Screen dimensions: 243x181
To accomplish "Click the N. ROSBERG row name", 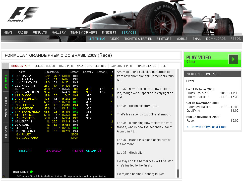I will click(27, 118).
